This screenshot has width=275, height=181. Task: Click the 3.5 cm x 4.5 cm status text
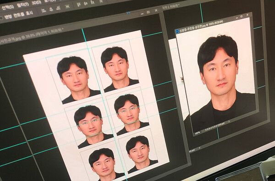(x=215, y=127)
